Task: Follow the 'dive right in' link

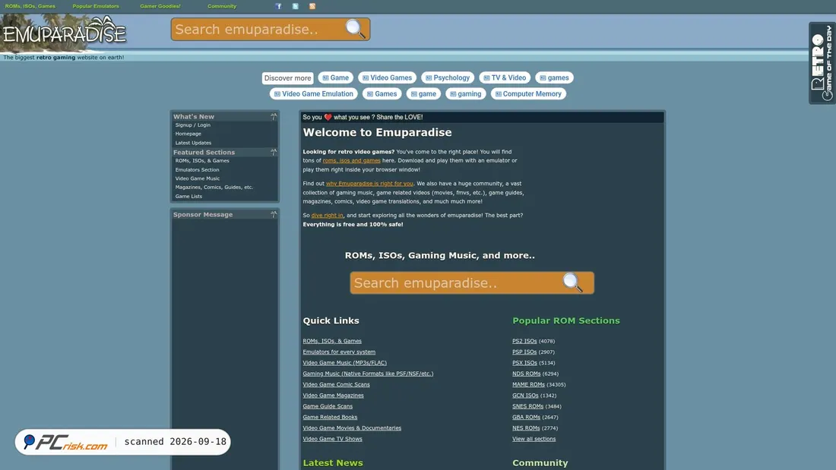Action: (x=327, y=216)
